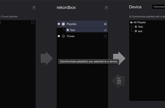
Task: Click the Playlists list icon
Action: pyautogui.click(x=63, y=24)
